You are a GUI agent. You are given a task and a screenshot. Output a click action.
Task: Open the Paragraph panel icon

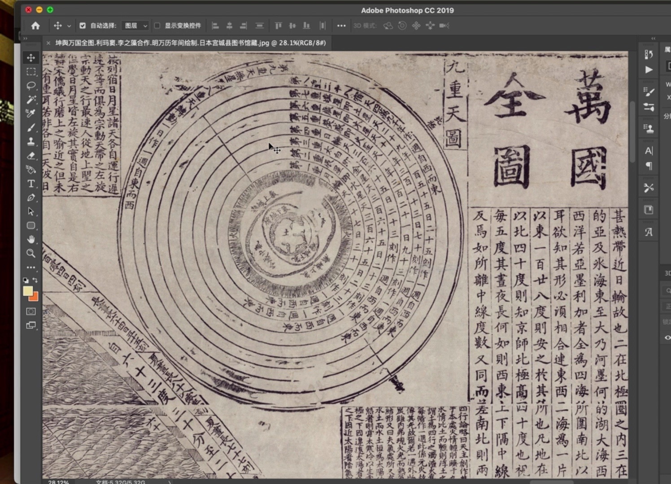click(649, 166)
